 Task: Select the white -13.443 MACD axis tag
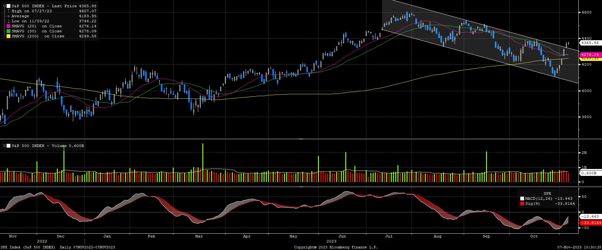tap(589, 216)
